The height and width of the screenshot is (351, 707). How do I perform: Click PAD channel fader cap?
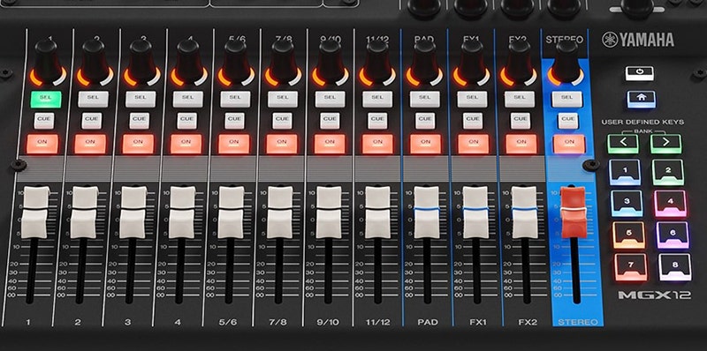click(427, 213)
